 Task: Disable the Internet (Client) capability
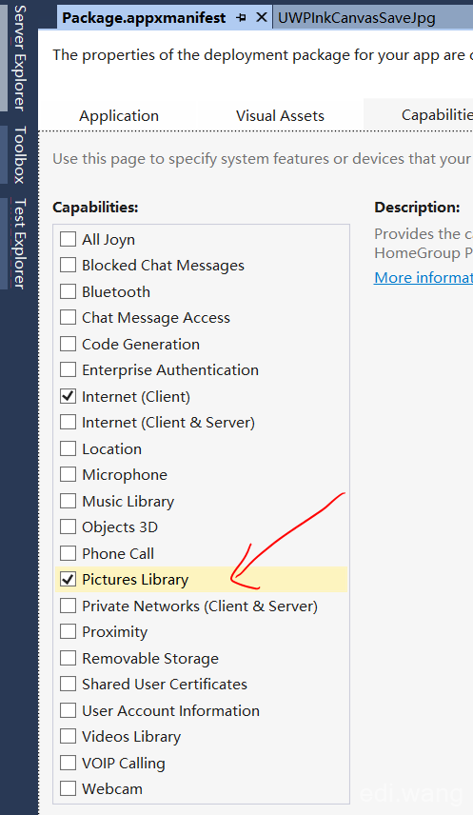(69, 396)
